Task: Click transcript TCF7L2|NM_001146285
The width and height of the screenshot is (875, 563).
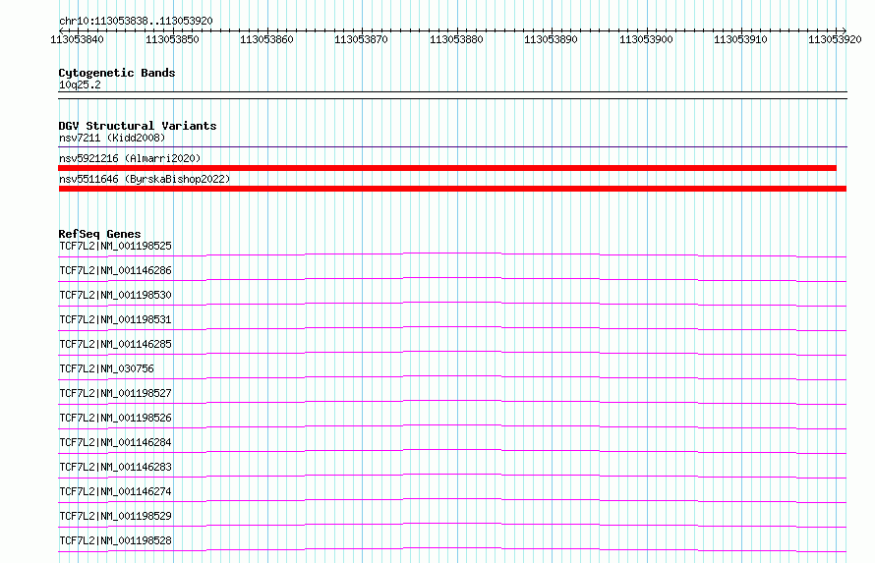Action: click(x=115, y=344)
